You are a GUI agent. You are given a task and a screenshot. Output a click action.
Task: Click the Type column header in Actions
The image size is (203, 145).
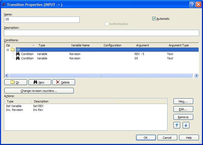tap(18, 101)
